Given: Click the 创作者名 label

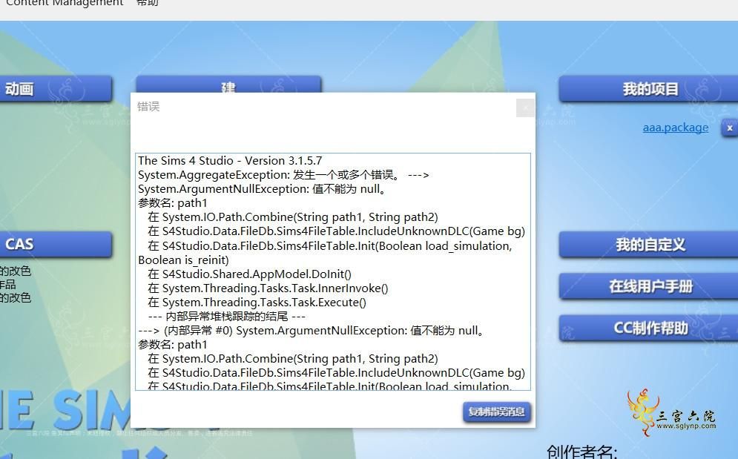Looking at the screenshot, I should [581, 452].
